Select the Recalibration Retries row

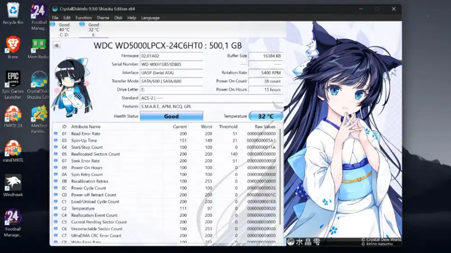coord(166,181)
